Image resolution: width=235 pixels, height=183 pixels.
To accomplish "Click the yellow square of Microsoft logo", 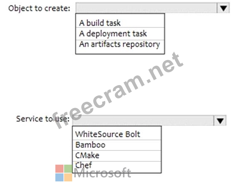I will click(68, 177).
